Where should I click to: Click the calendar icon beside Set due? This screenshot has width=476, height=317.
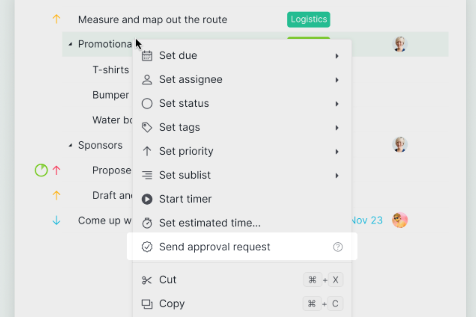(147, 56)
